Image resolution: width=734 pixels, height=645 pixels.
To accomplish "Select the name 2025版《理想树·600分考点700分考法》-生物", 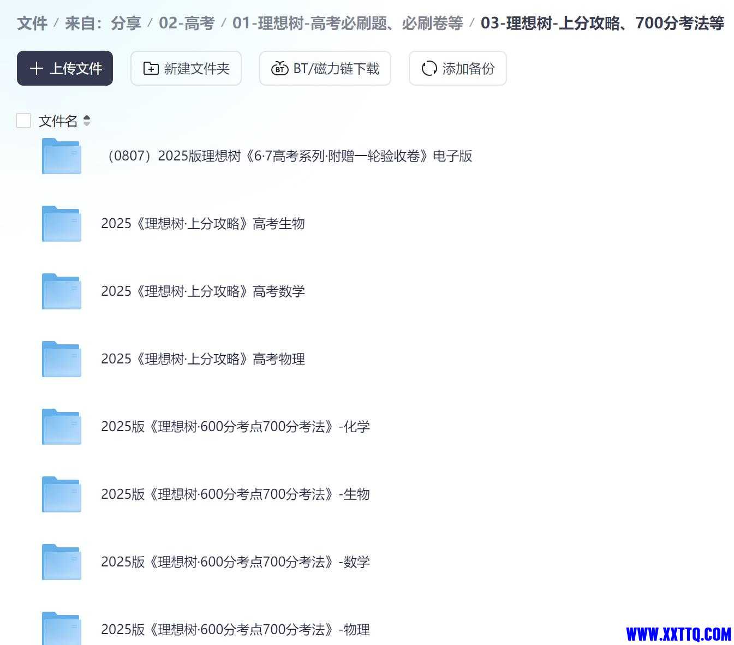I will [x=235, y=494].
